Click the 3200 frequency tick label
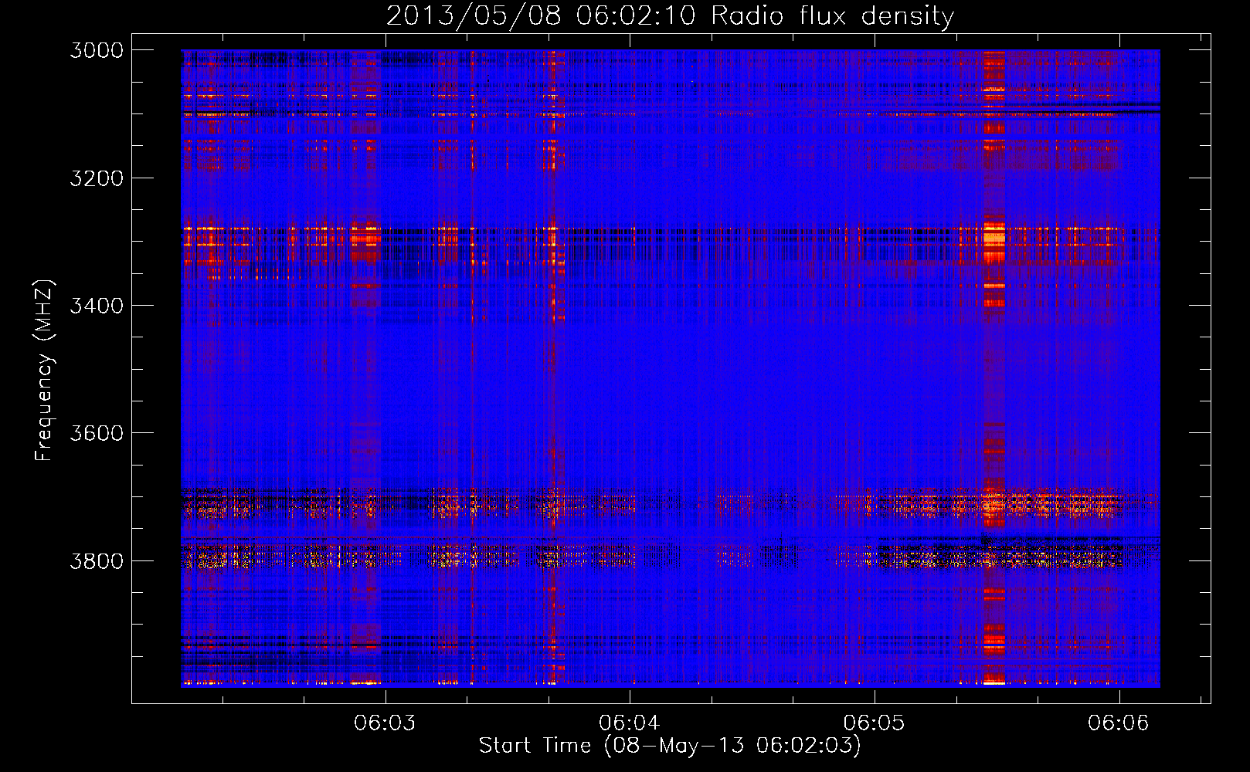The width and height of the screenshot is (1250, 772). coord(97,178)
